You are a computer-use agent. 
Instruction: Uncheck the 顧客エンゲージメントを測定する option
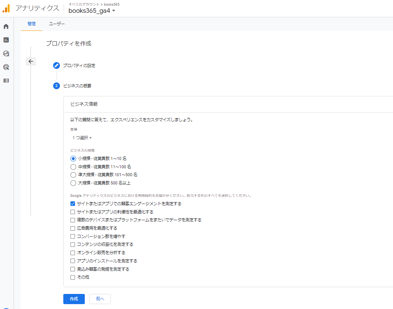[72, 203]
